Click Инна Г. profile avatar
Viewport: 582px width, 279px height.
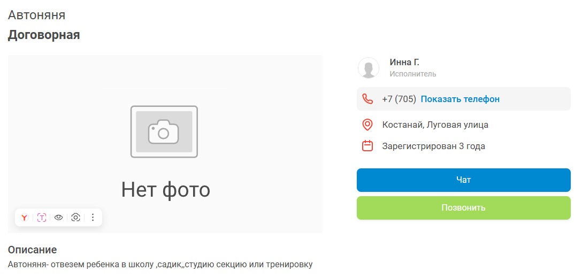pyautogui.click(x=369, y=68)
